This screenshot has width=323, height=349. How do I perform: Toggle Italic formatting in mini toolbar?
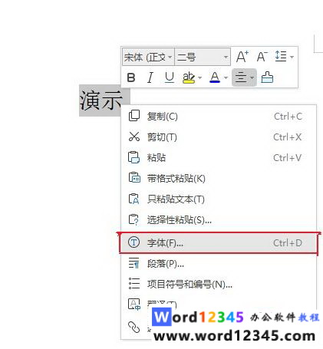point(150,77)
